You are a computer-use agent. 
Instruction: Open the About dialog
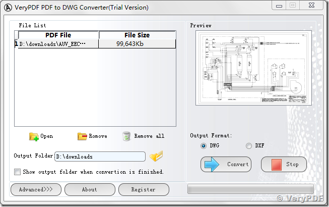pos(90,189)
